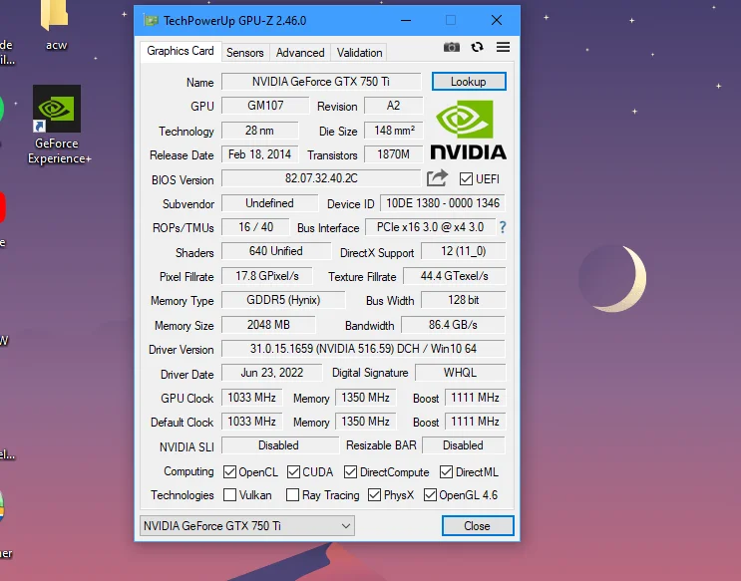Click the Transistors value 1870M
Screen dimensions: 741x581
tap(393, 154)
